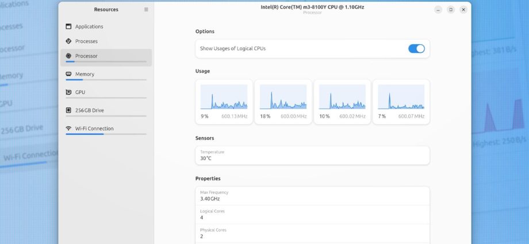Click the Processor chip icon in sidebar
The width and height of the screenshot is (529, 244).
68,56
